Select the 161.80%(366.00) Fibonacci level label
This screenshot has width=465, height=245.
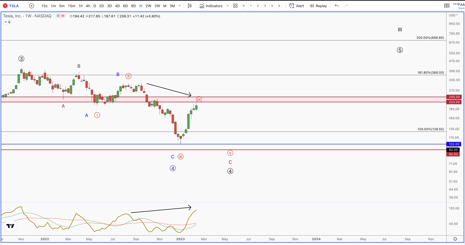(x=431, y=72)
